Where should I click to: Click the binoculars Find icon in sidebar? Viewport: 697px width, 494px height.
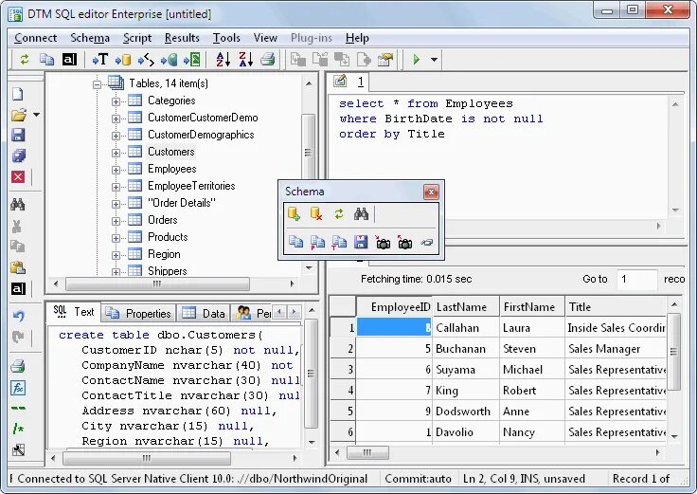click(x=18, y=204)
